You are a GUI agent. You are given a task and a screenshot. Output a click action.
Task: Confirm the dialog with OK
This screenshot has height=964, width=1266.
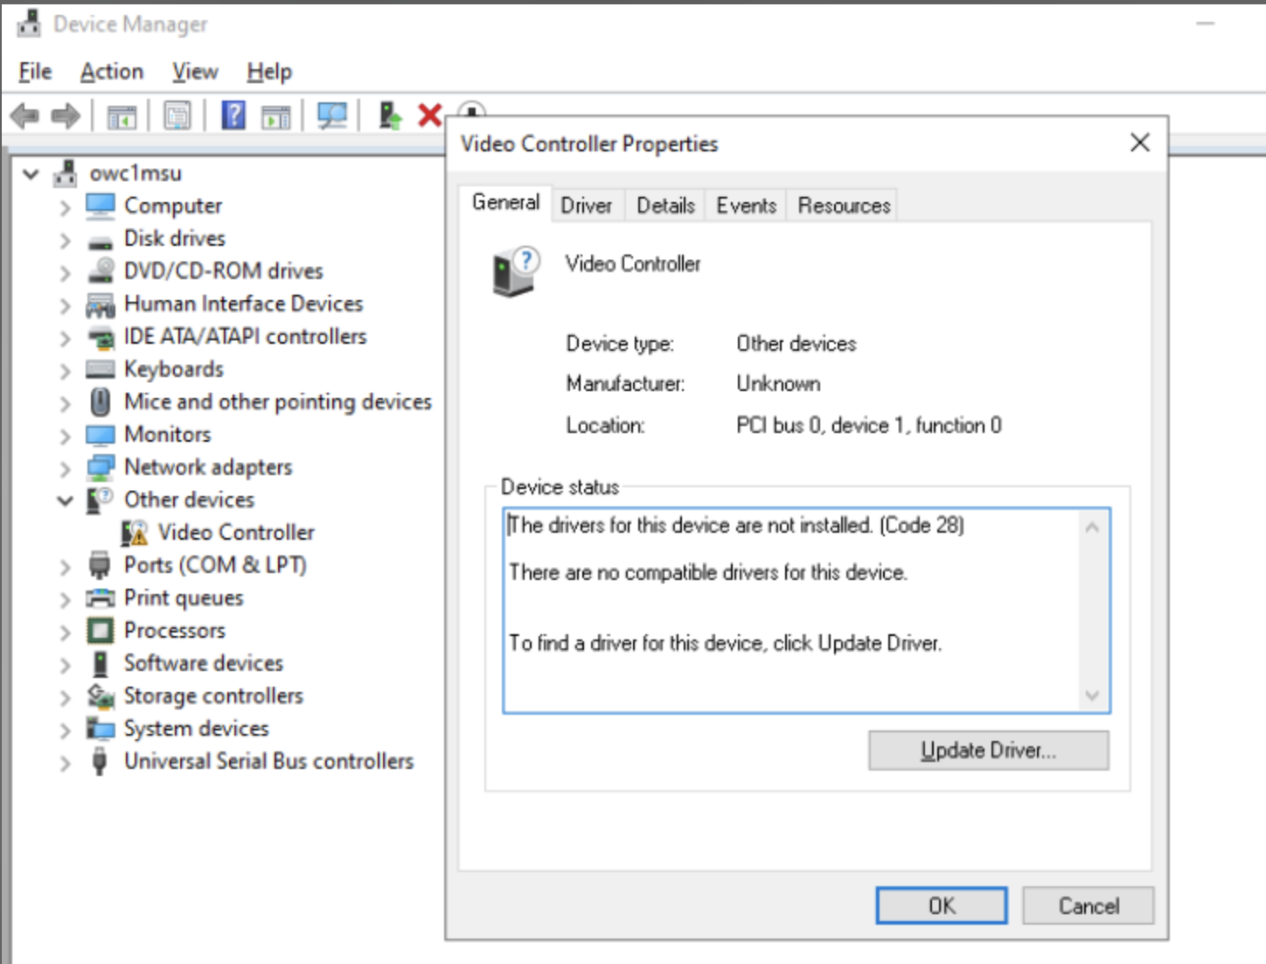(x=942, y=905)
